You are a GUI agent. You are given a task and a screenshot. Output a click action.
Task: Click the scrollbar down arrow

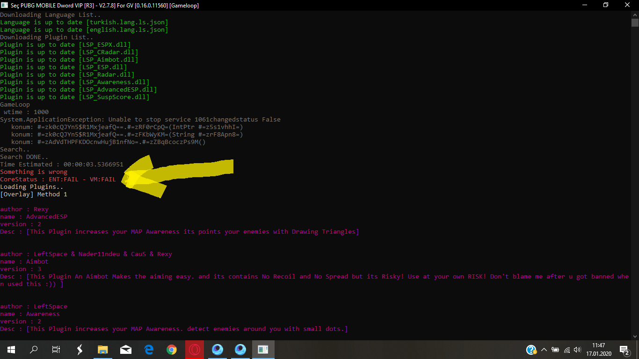pyautogui.click(x=635, y=336)
